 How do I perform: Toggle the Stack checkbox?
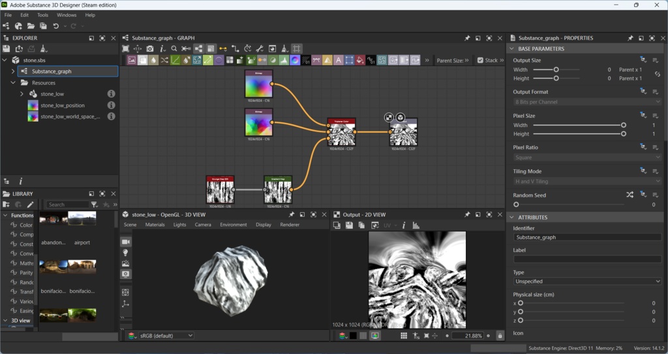[x=480, y=61]
